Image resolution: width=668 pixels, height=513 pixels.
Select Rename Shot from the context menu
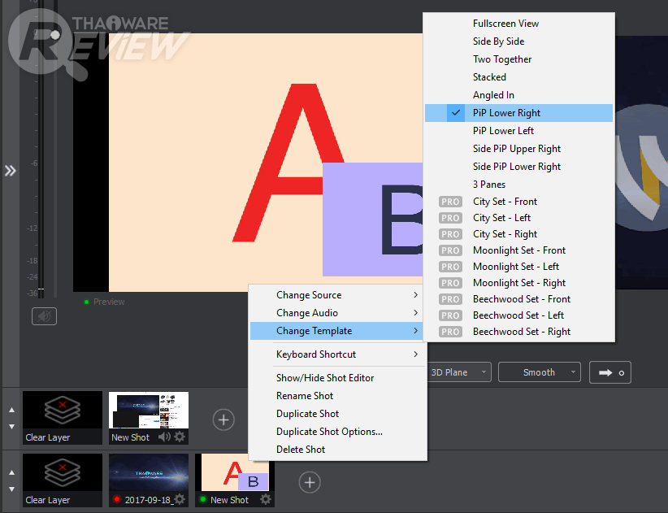pos(305,396)
